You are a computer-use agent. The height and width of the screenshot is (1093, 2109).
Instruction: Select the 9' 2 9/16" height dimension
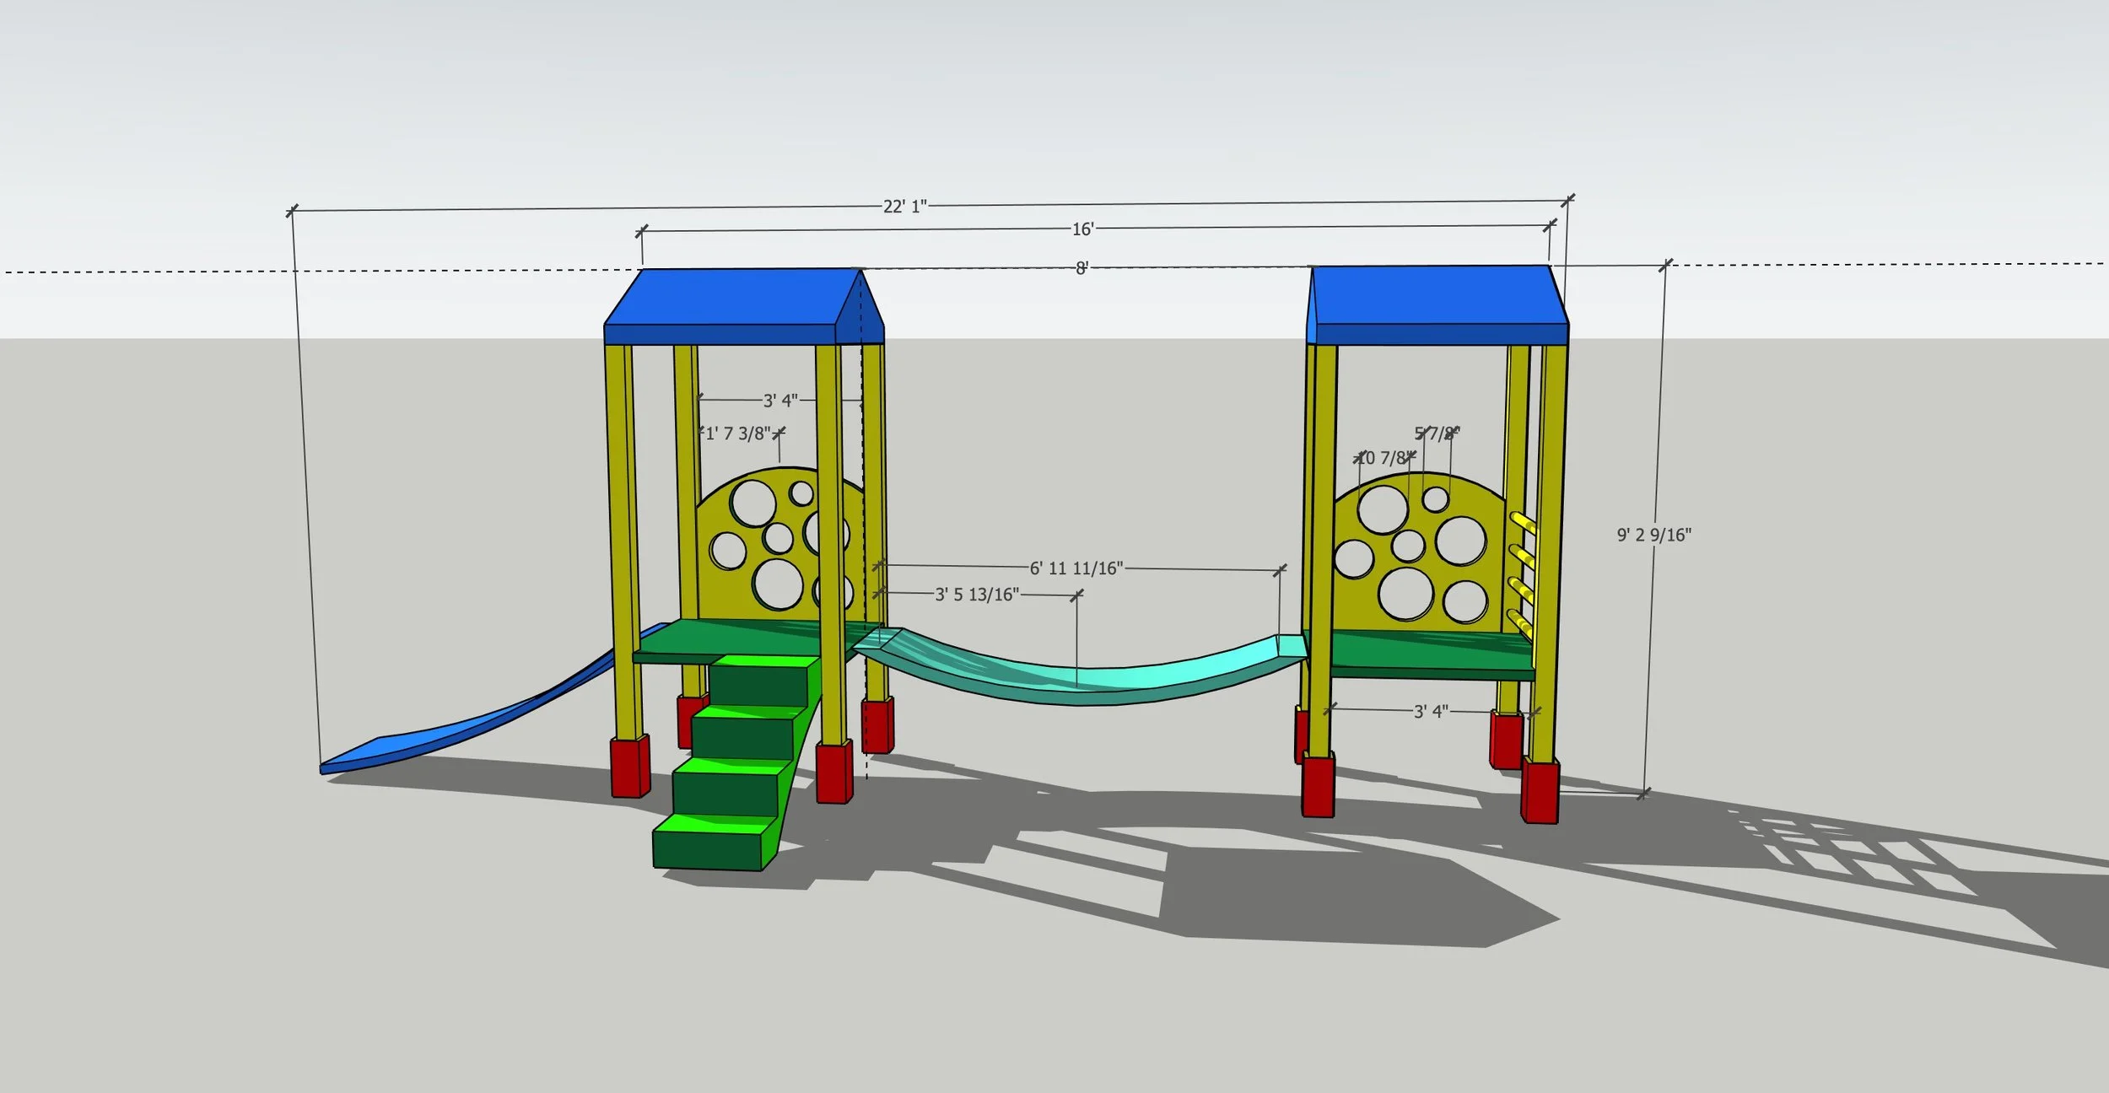coord(1653,535)
